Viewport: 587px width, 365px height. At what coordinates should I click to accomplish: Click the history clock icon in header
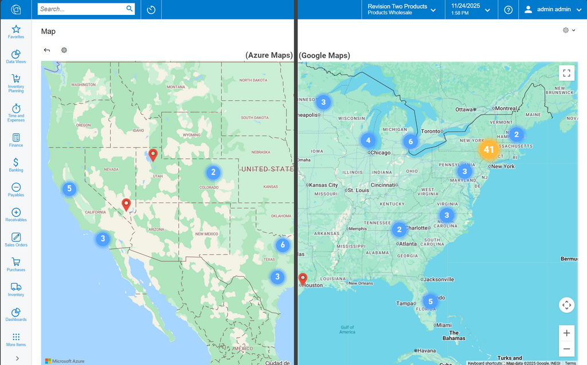click(151, 10)
